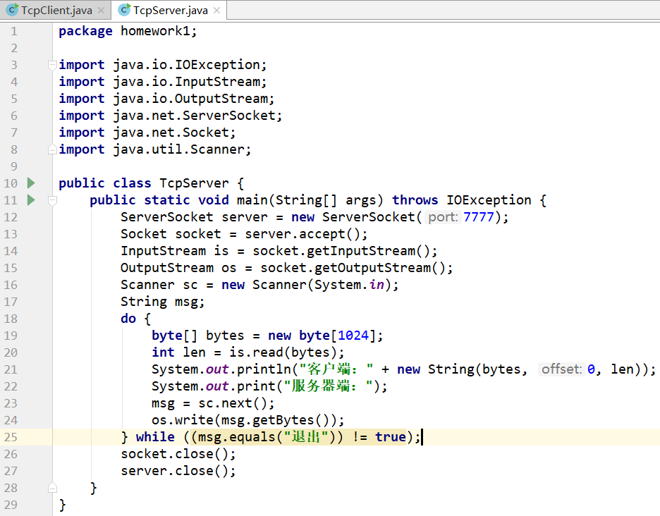
Task: Click 'throws' keyword on line 11
Action: pos(415,200)
